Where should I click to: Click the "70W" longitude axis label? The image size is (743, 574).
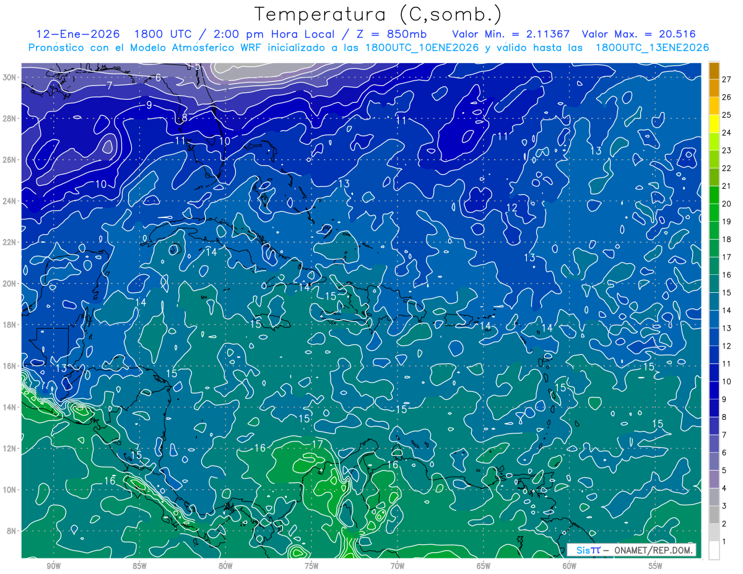pyautogui.click(x=398, y=566)
